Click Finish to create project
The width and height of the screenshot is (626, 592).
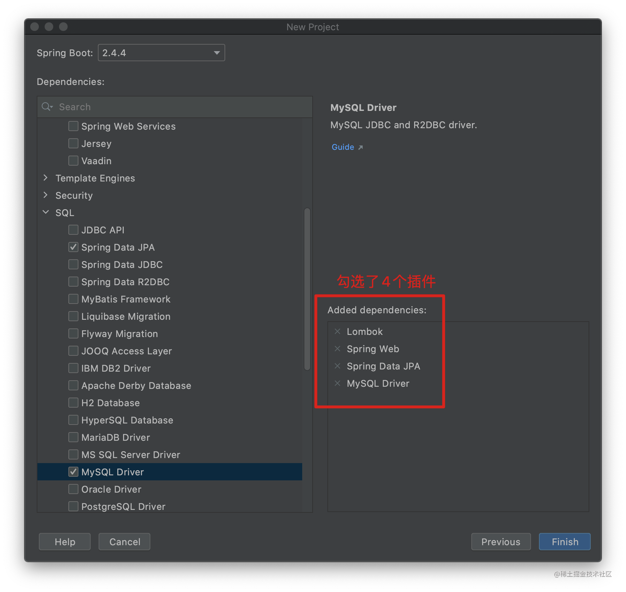click(x=565, y=542)
